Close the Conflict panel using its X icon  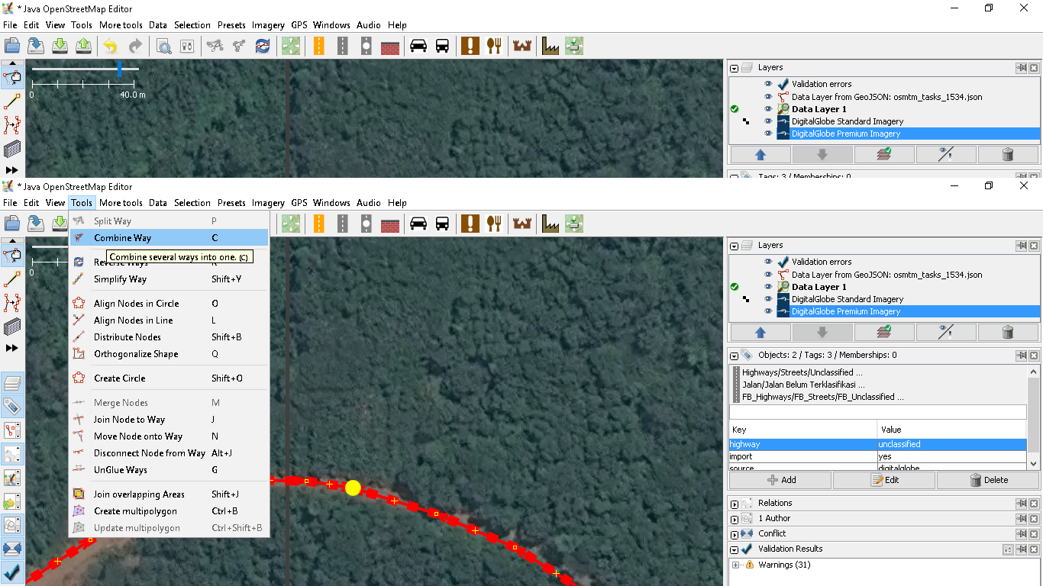[x=1034, y=534]
